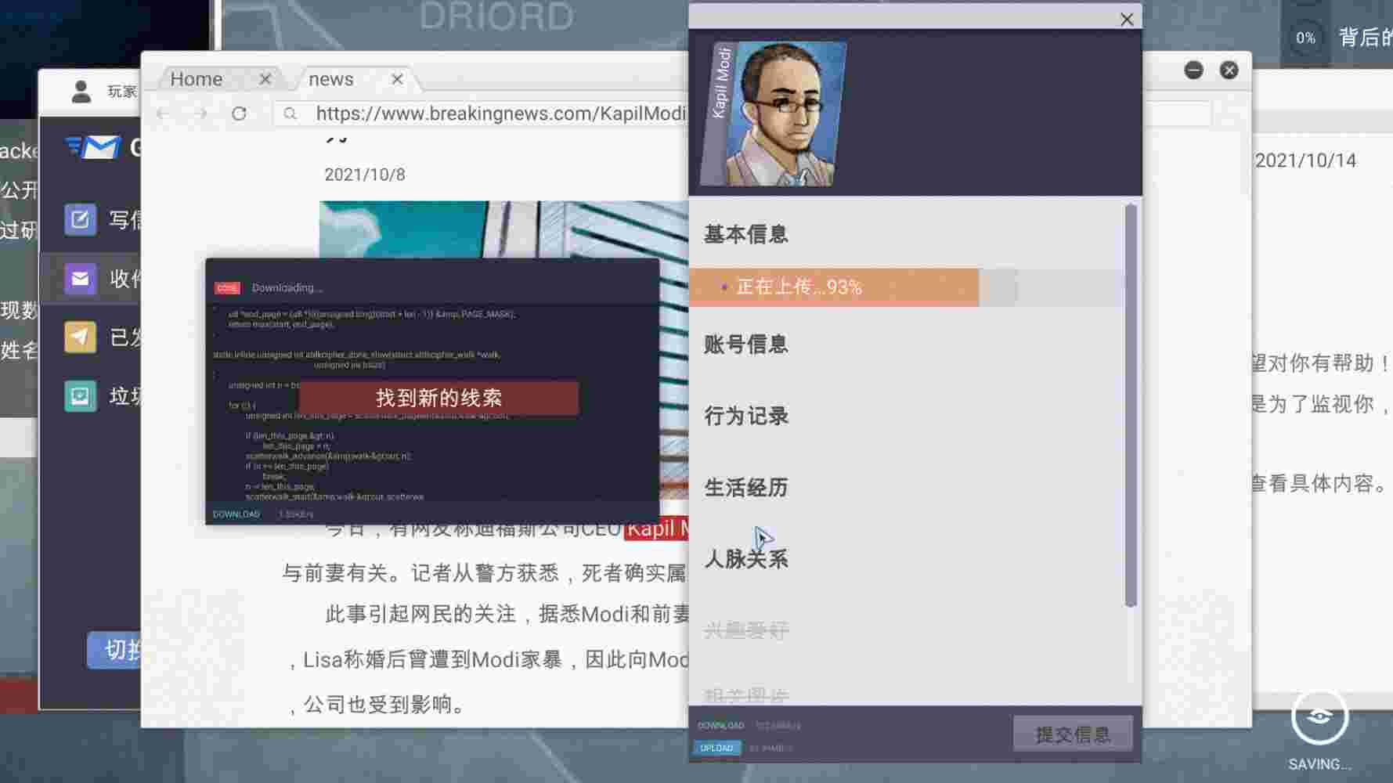Screen dimensions: 1393x783
Task: Click the SAVING hacker icon
Action: [1319, 716]
